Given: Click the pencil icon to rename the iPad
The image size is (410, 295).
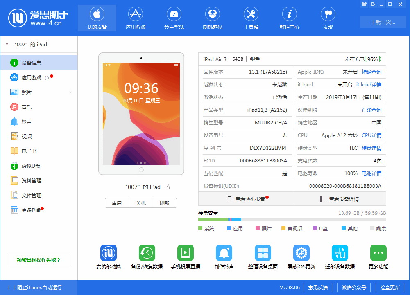Looking at the screenshot, I should tap(167, 186).
